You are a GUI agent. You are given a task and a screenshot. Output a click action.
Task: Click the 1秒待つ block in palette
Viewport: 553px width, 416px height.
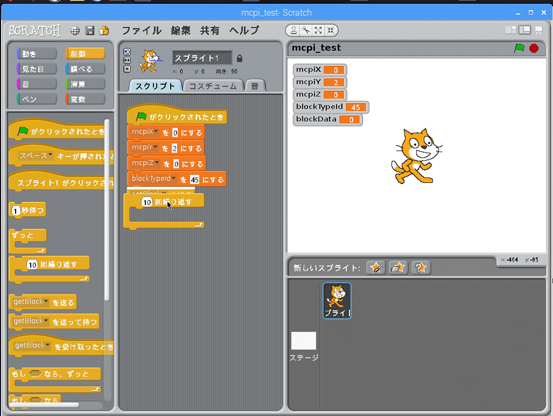point(28,210)
